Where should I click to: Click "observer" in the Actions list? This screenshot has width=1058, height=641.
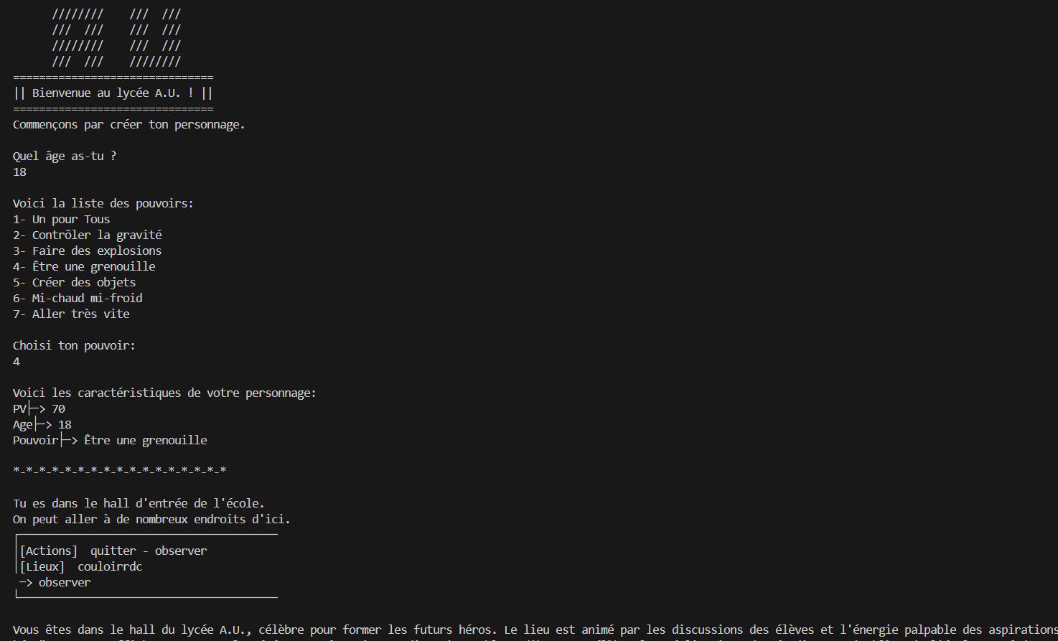(x=181, y=551)
